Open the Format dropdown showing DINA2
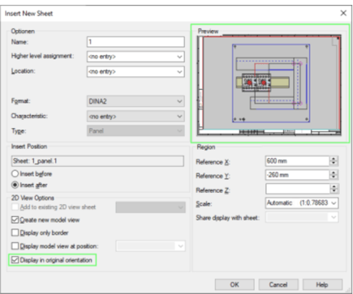Screen dimensions: 353x294 pyautogui.click(x=136, y=101)
